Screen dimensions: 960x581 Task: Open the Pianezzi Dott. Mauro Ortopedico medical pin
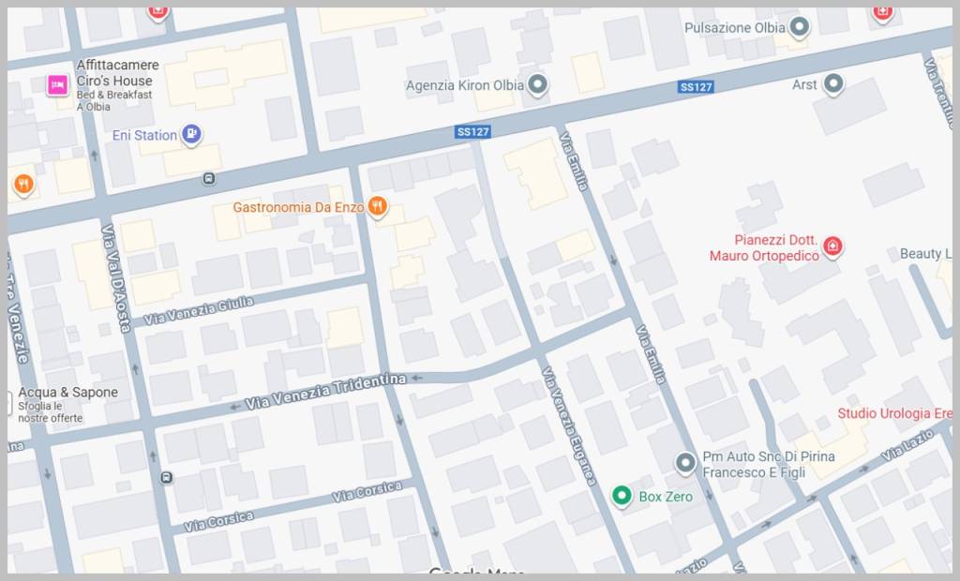[832, 246]
